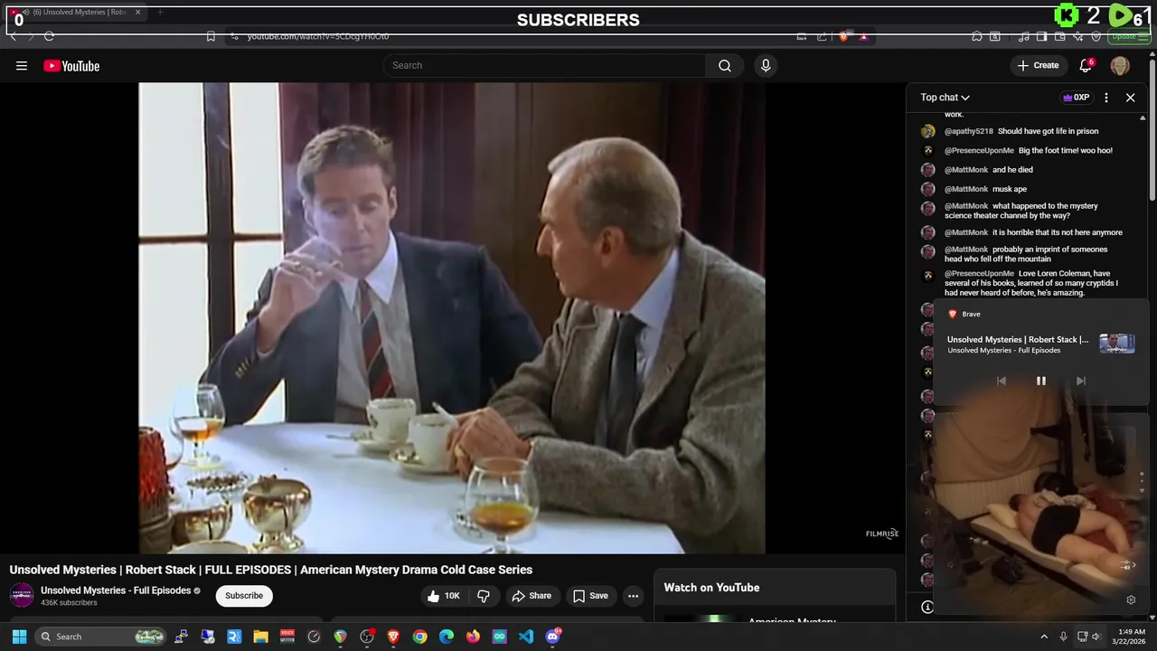Viewport: 1157px width, 651px height.
Task: Open the Windows Start menu
Action: tap(19, 637)
